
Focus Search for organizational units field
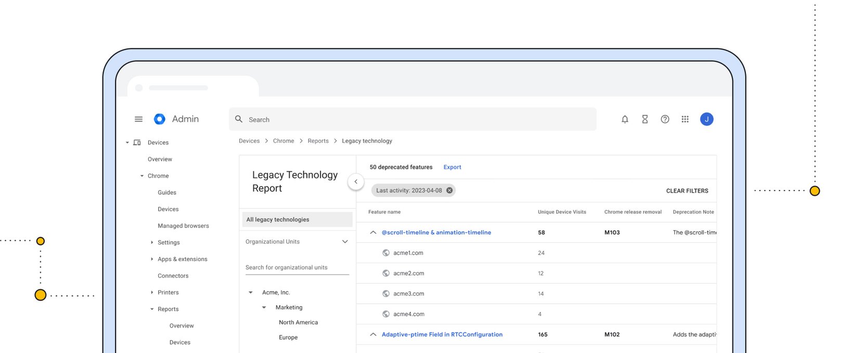[x=297, y=267]
